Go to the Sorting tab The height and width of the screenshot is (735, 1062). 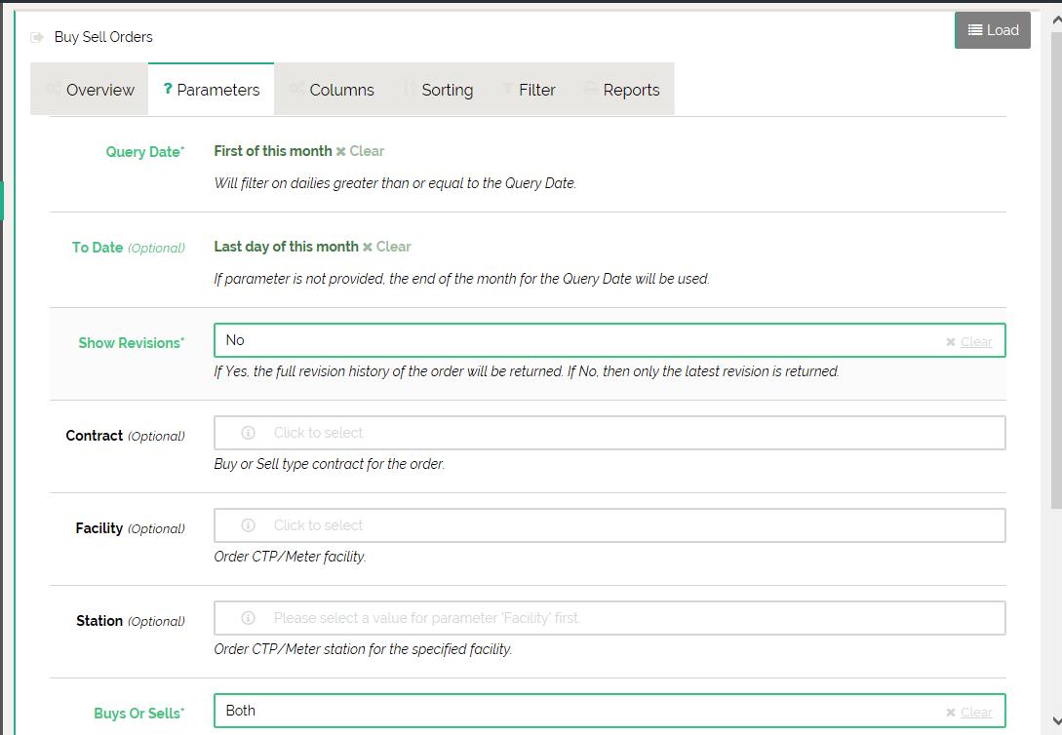[x=438, y=90]
